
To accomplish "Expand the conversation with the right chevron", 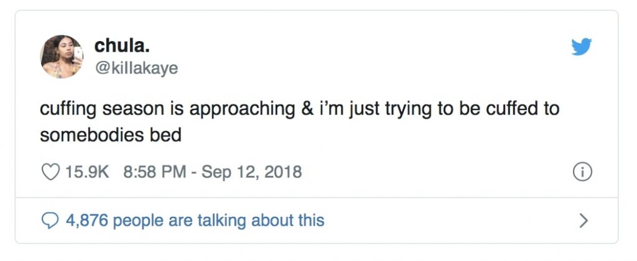I will coord(583,220).
